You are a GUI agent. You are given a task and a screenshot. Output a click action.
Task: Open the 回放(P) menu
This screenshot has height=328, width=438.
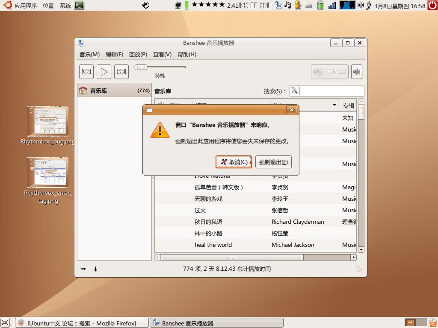[138, 54]
